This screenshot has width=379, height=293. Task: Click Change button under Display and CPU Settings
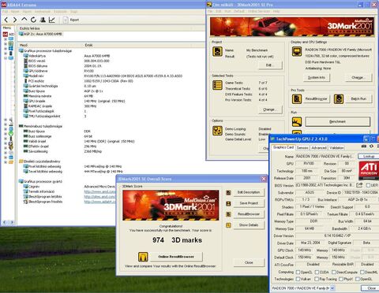(x=358, y=78)
